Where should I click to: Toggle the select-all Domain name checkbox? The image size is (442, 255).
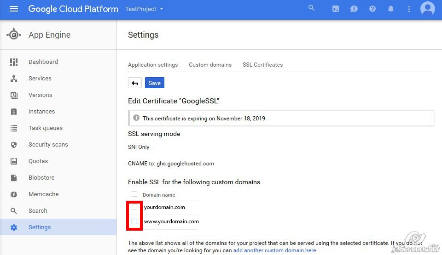click(134, 194)
